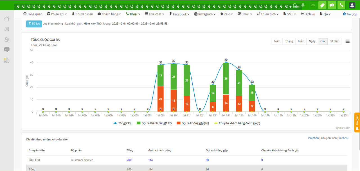Expand the Phiếu ghi dropdown menu
This screenshot has width=360, height=171.
coord(57,14)
